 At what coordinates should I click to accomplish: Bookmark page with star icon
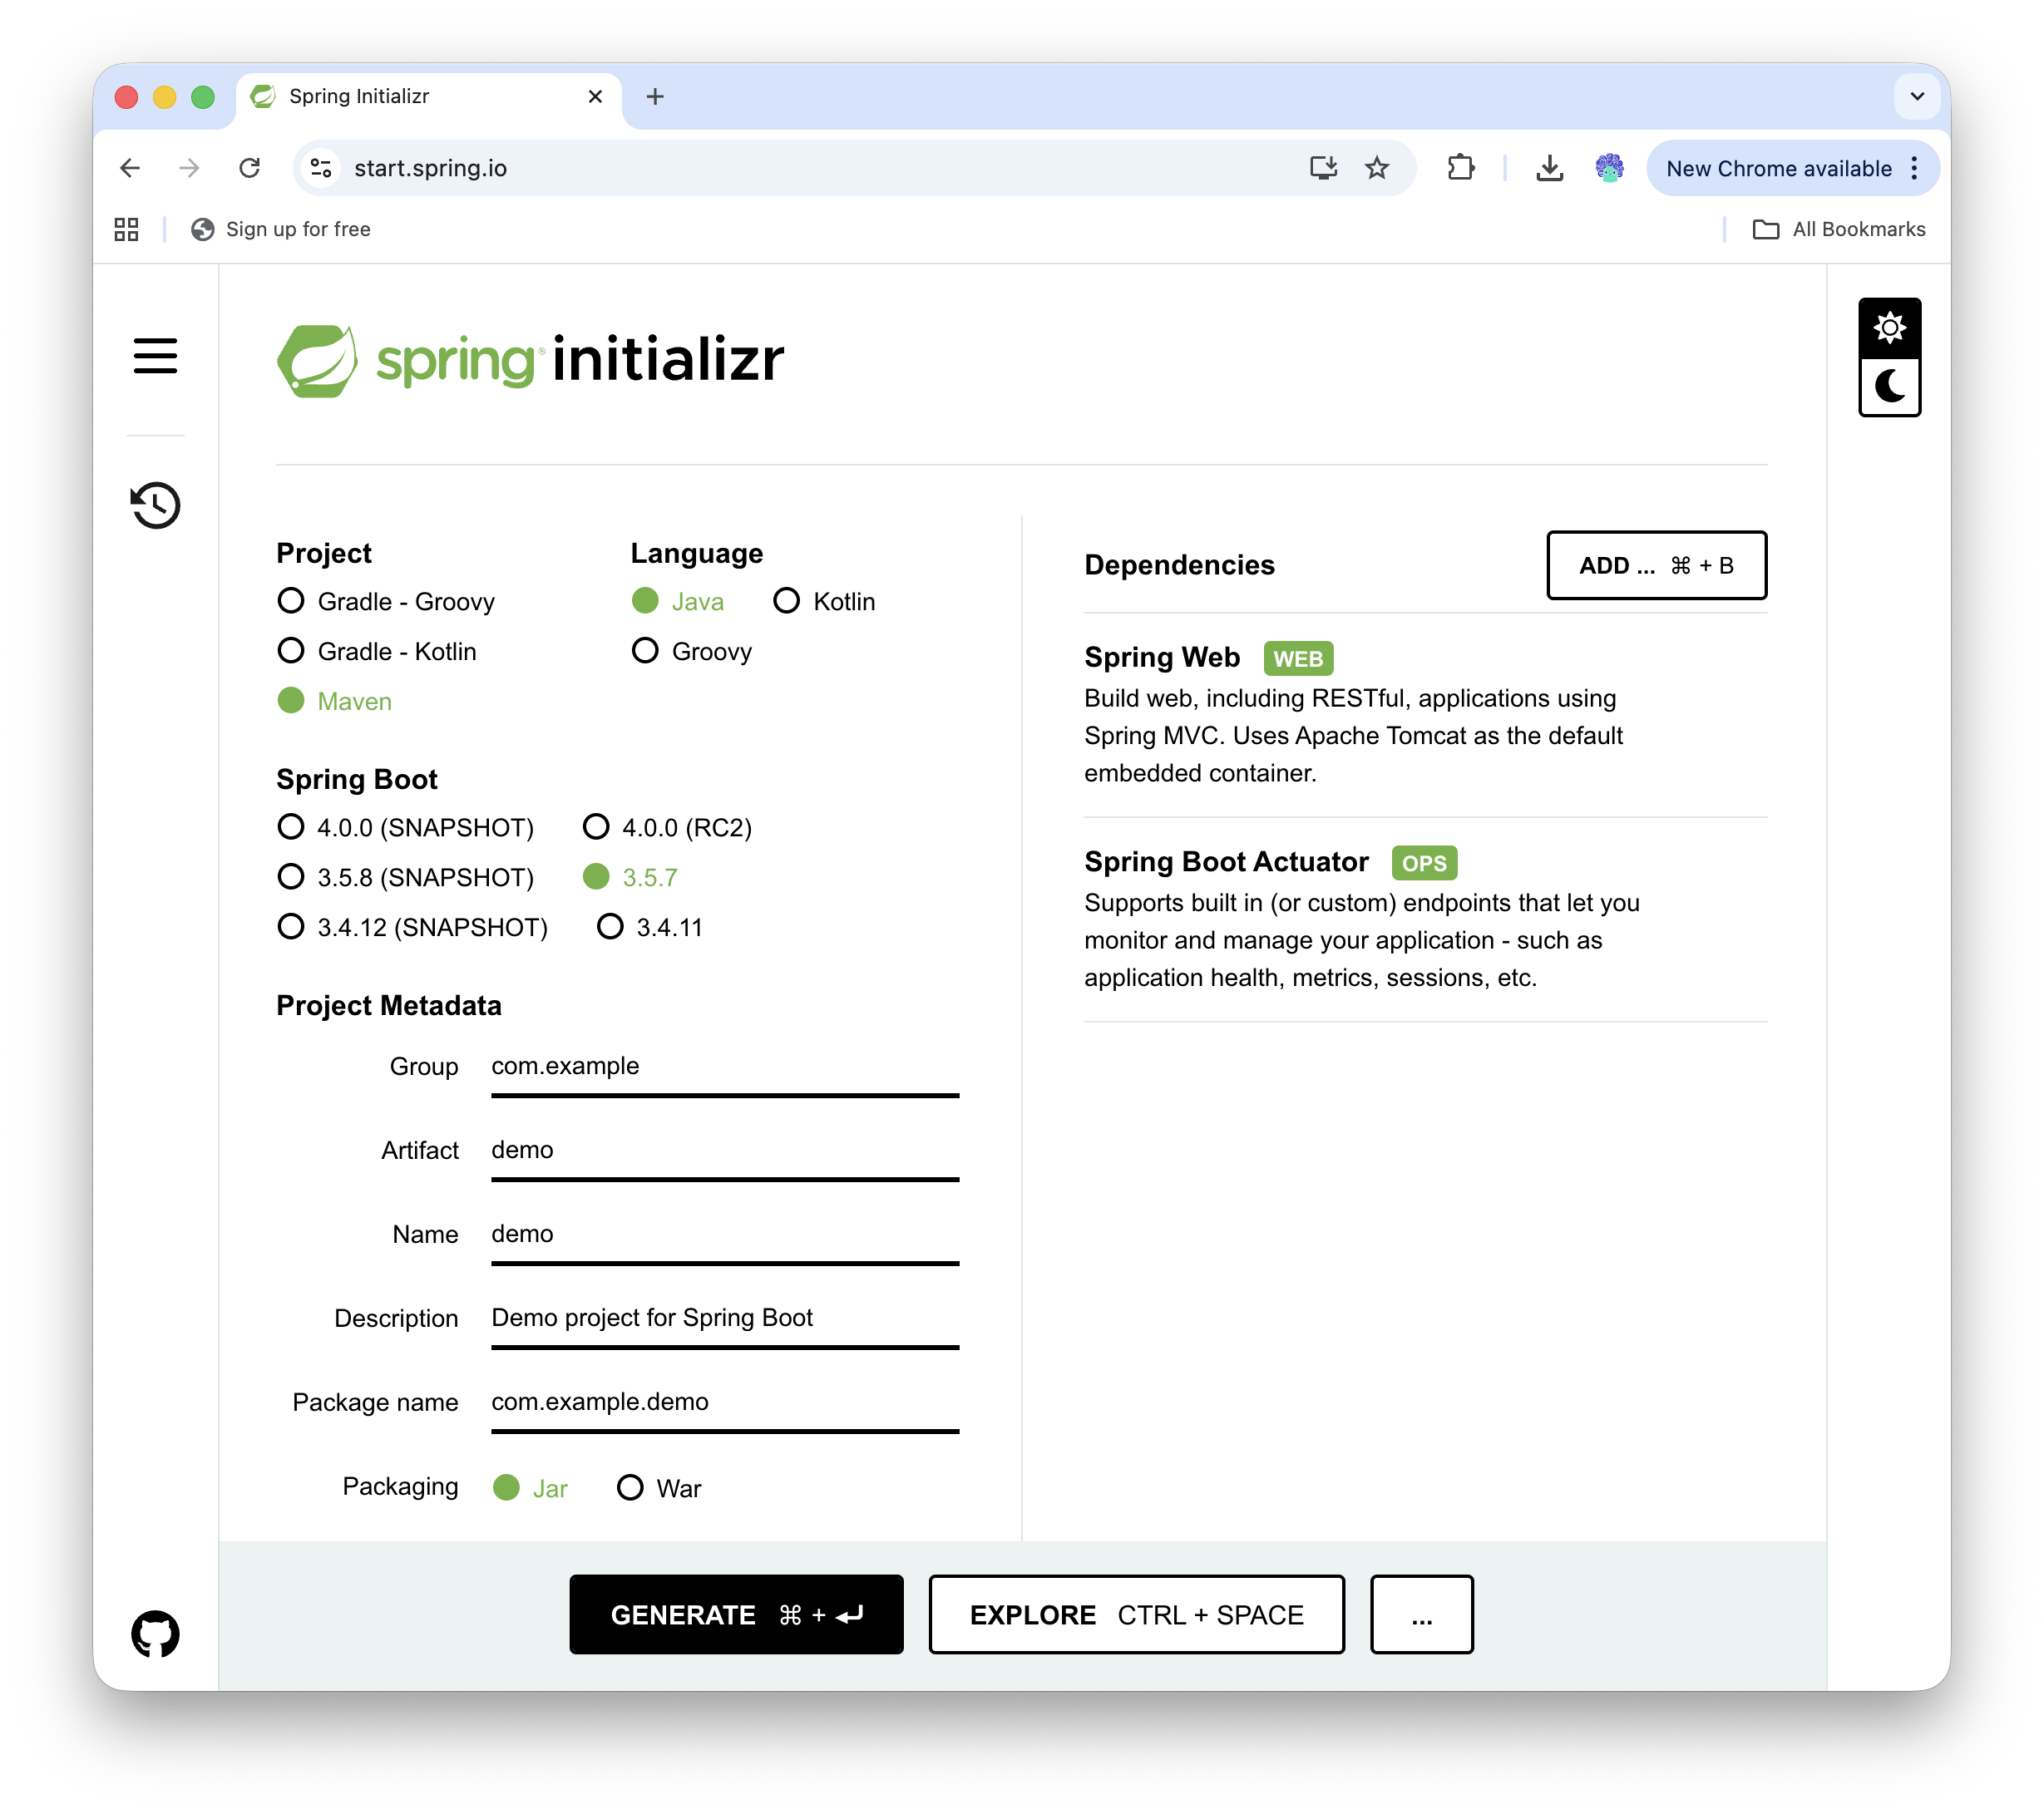click(1376, 168)
